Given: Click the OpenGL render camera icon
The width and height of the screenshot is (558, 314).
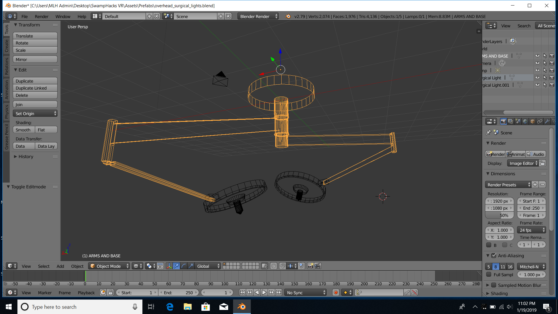Looking at the screenshot, I should [x=310, y=266].
